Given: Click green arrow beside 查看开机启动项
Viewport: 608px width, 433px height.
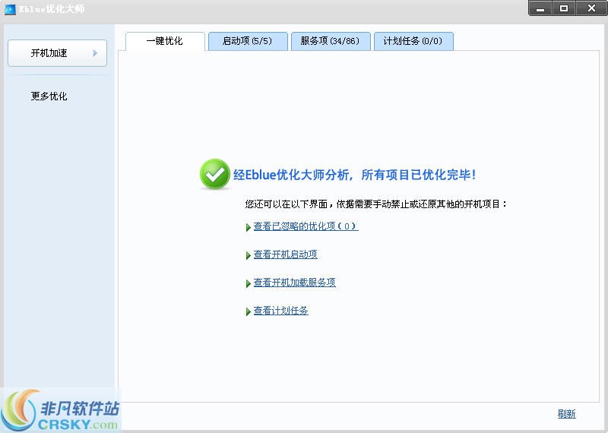Looking at the screenshot, I should [x=249, y=255].
